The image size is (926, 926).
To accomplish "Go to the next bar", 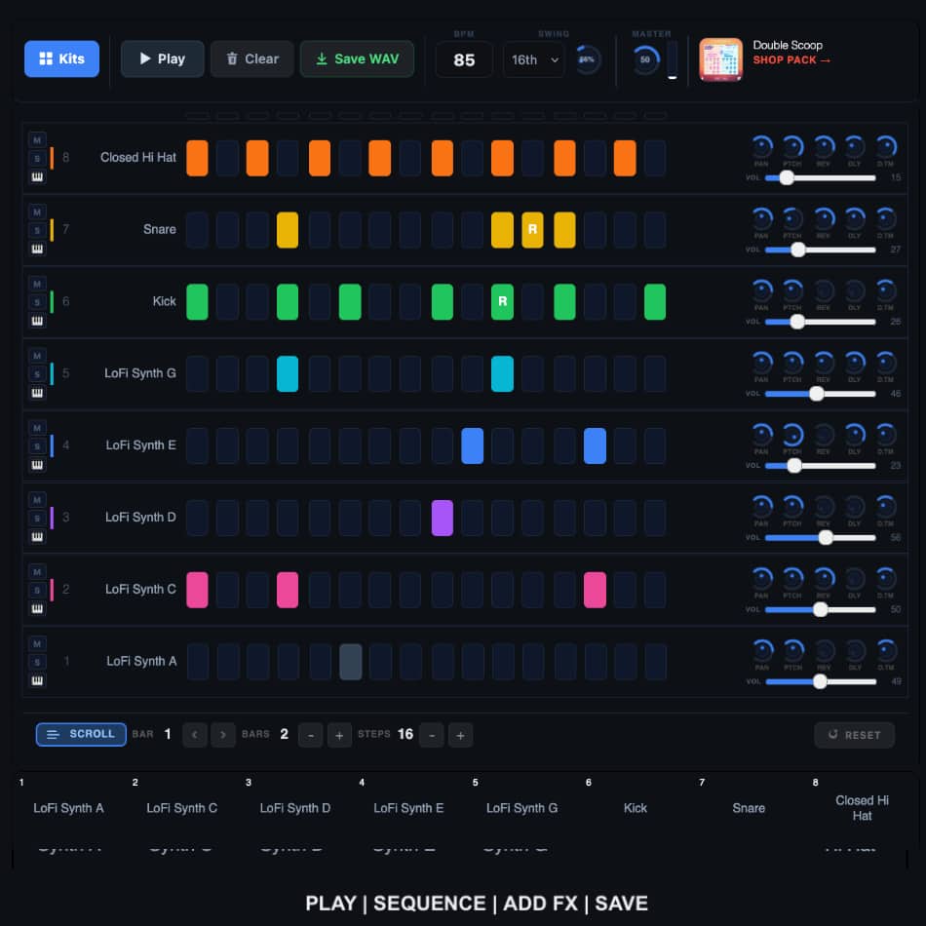I will click(x=223, y=735).
